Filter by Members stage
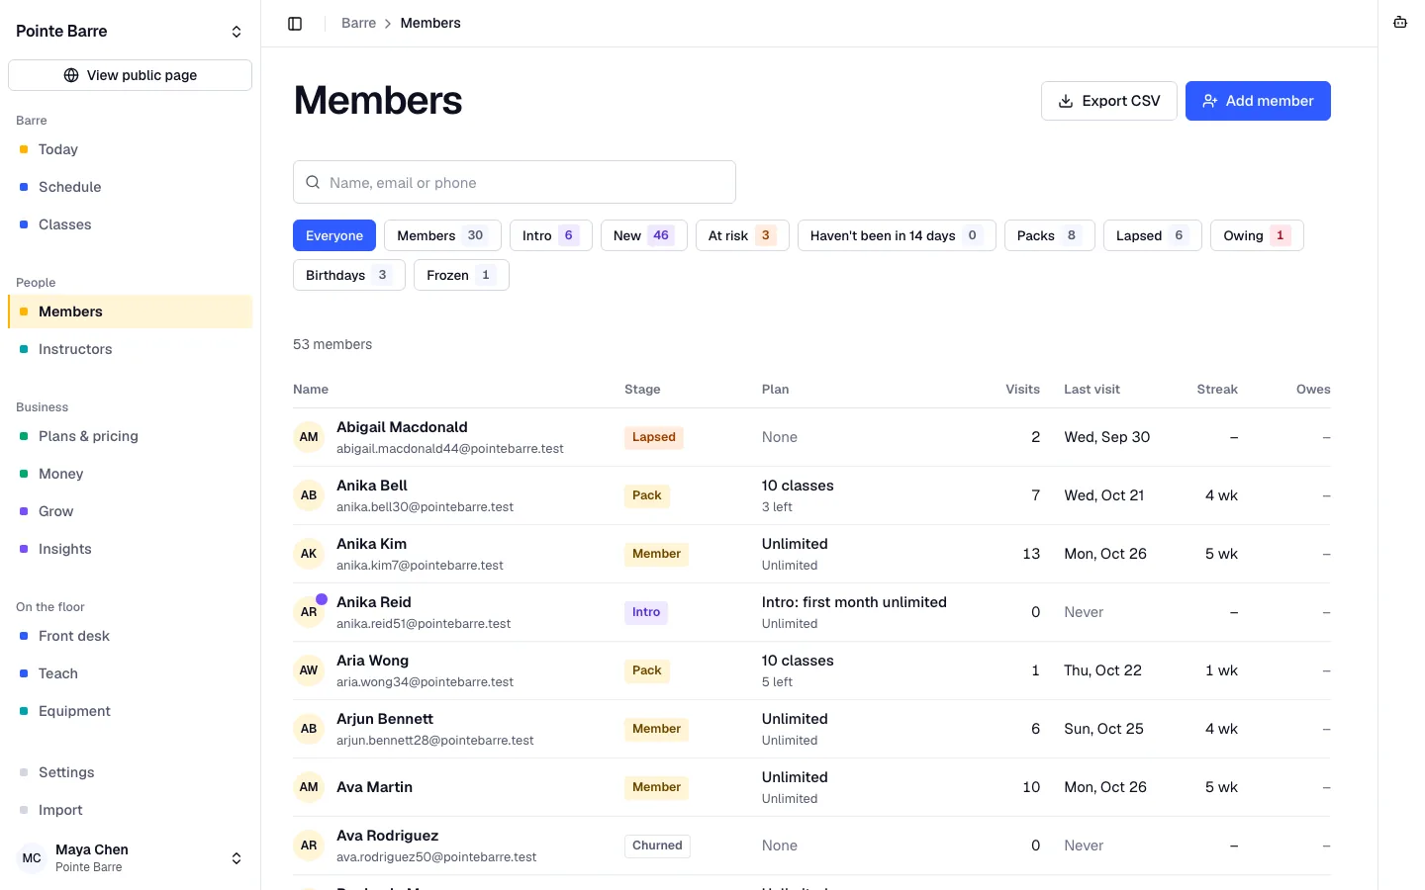 click(x=442, y=235)
